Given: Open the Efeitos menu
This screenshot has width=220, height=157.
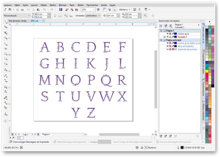Looking at the screenshot, I should click(x=53, y=5).
